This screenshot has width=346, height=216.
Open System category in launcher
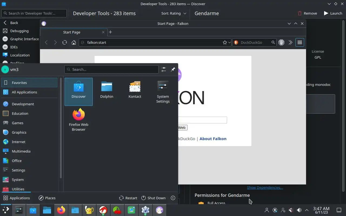click(x=29, y=180)
